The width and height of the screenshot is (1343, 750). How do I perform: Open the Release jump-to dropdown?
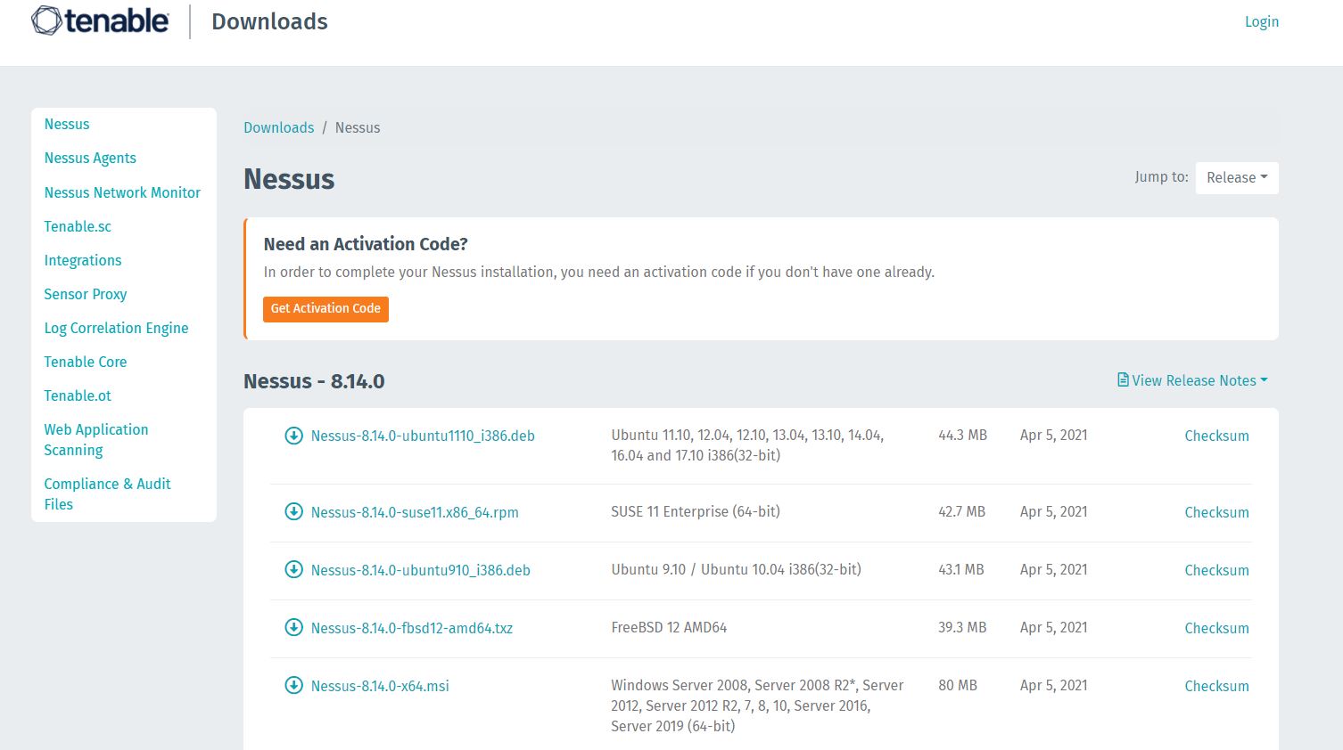pos(1236,178)
